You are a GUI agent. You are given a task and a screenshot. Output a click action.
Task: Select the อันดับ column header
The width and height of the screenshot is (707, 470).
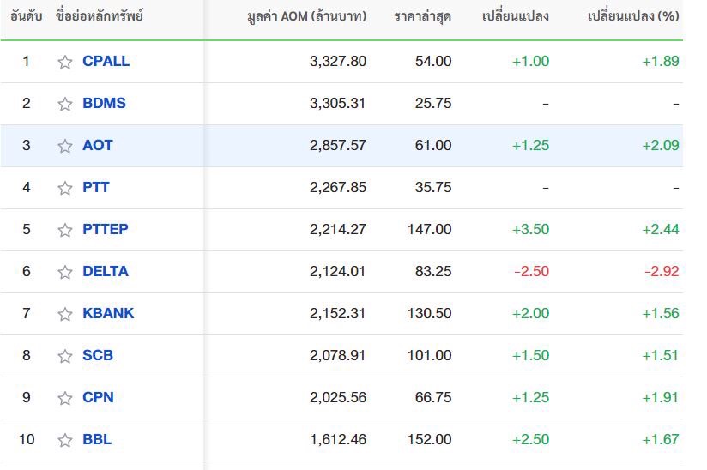26,16
